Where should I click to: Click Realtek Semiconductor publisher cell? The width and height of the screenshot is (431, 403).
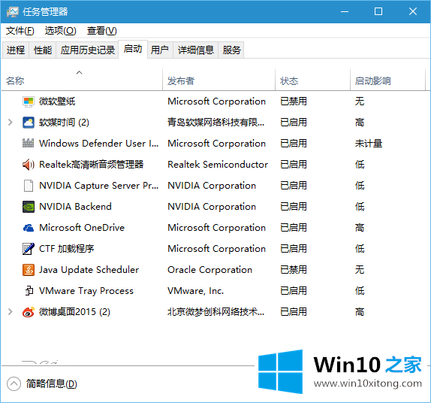pyautogui.click(x=218, y=165)
